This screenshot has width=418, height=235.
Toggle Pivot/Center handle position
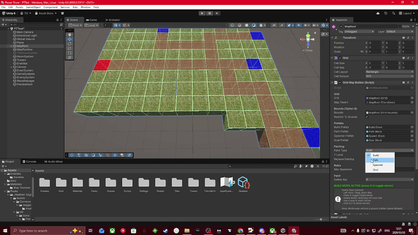[x=75, y=25]
